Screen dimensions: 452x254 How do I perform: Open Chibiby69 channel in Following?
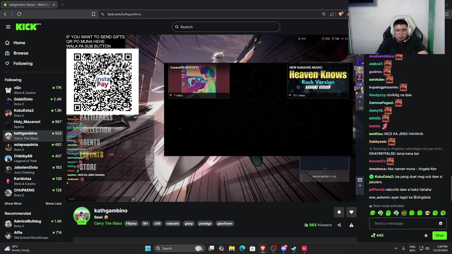click(x=33, y=158)
